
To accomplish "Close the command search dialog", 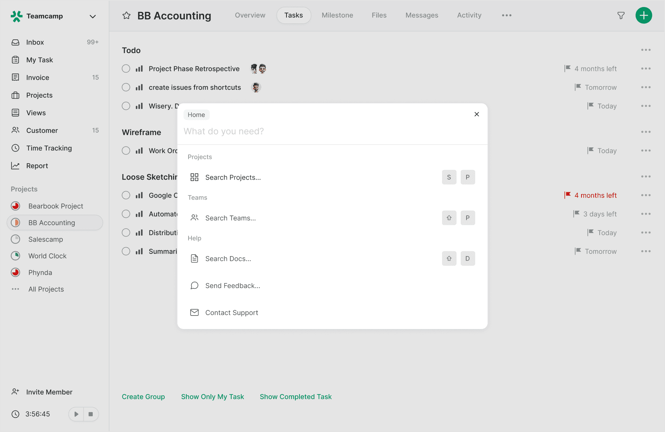I will click(x=476, y=114).
